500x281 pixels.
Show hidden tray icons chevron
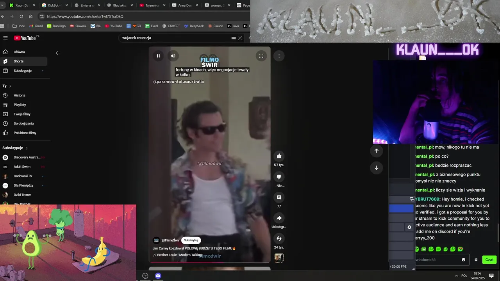tap(456, 276)
